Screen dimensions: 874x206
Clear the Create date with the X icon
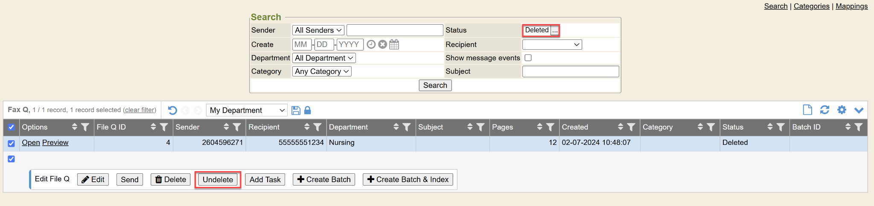coord(383,45)
